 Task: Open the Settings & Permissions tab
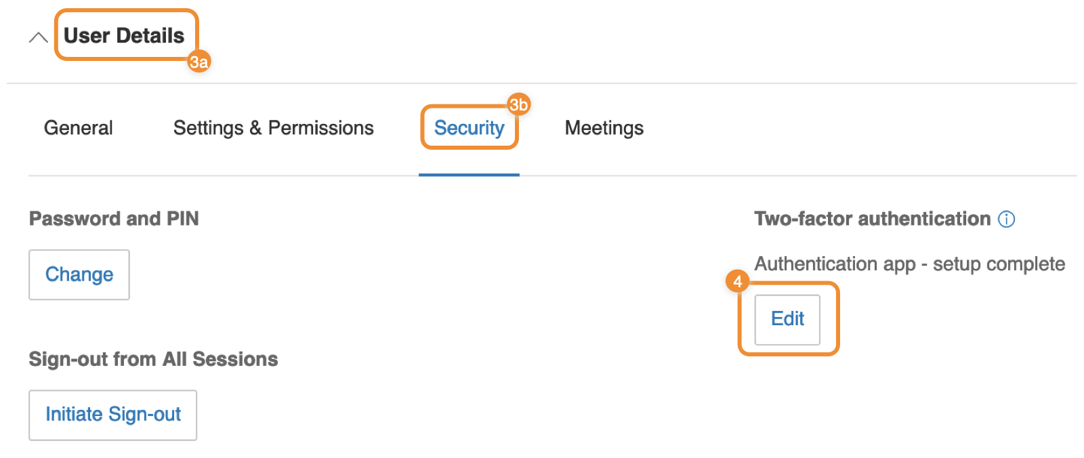(x=274, y=127)
